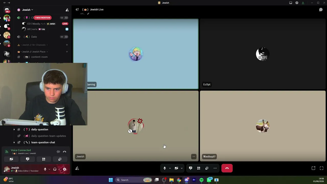
Task: Open Discord help icon in title bar
Action: click(297, 3)
